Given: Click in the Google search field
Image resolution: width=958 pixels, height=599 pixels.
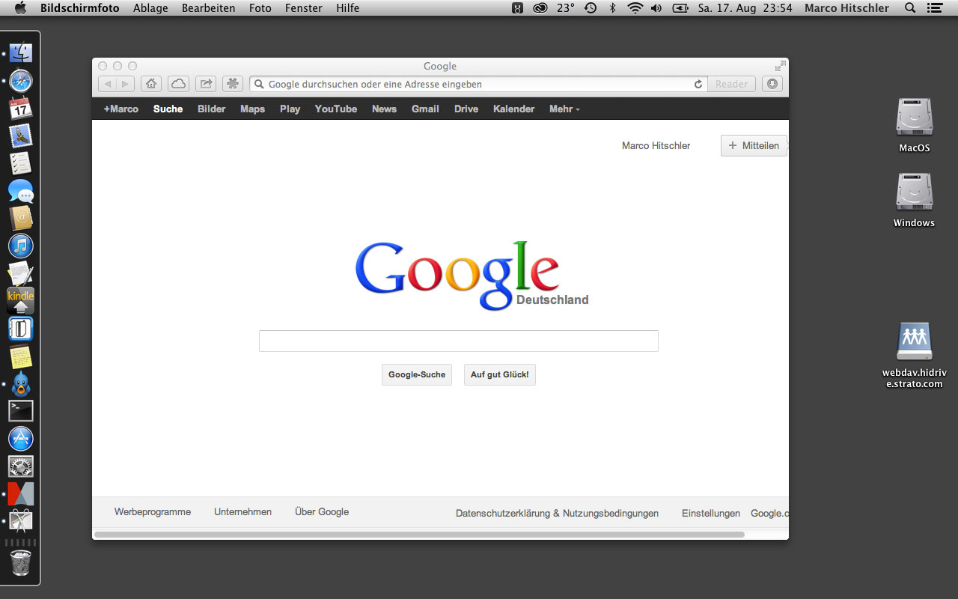Looking at the screenshot, I should (459, 341).
